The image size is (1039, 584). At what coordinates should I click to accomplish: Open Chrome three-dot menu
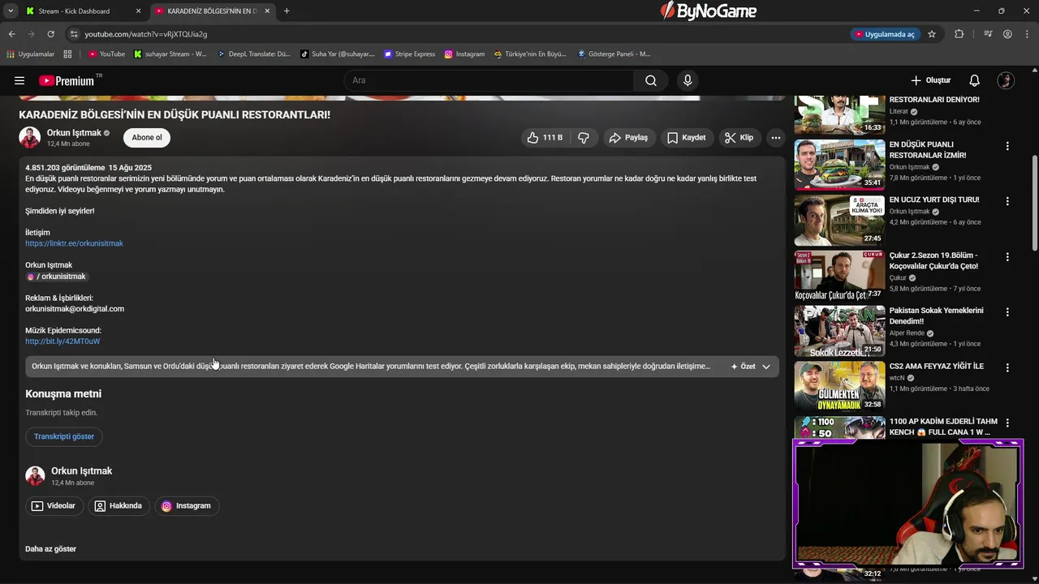point(1027,34)
